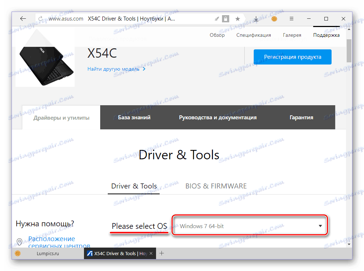Click the map pin location icon
This screenshot has height=271, width=364.
tap(19, 242)
